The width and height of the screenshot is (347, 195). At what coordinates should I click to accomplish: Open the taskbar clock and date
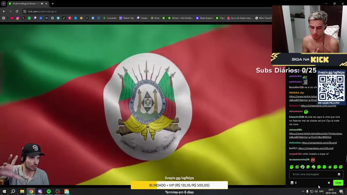pyautogui.click(x=331, y=191)
